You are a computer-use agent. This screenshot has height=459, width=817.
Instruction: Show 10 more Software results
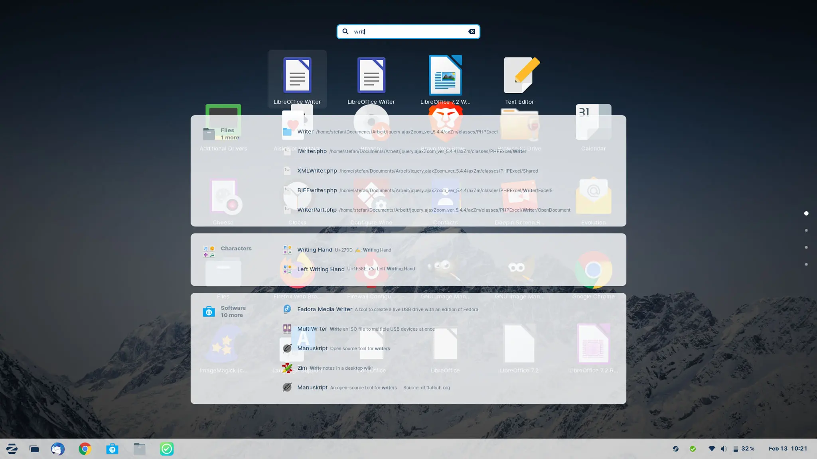point(225,312)
